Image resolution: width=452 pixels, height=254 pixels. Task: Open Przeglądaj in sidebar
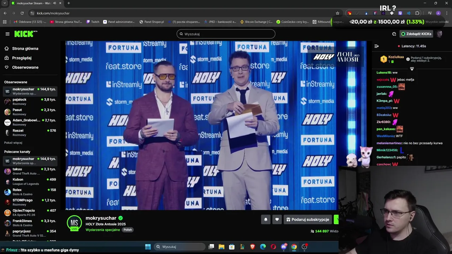[x=22, y=58]
